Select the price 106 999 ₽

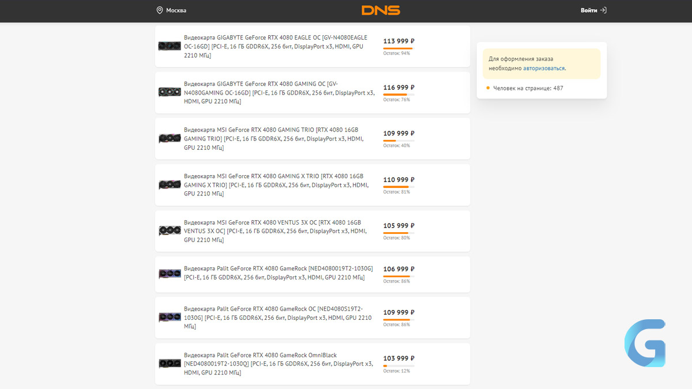399,269
